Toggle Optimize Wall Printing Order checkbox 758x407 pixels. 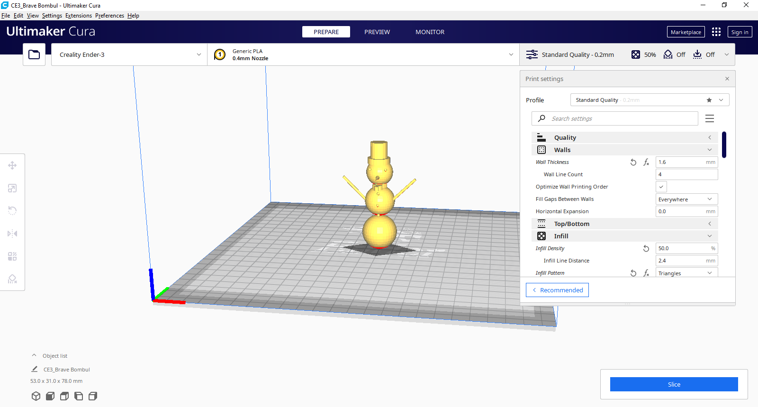click(661, 187)
